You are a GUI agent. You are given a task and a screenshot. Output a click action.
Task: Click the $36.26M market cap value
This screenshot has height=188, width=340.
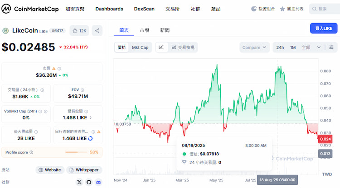(x=46, y=75)
